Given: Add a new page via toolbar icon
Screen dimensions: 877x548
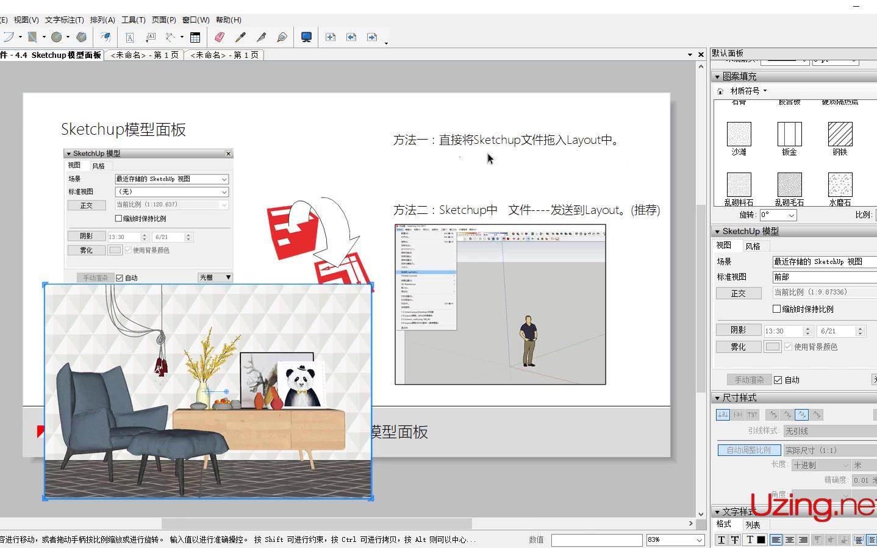Looking at the screenshot, I should pos(331,37).
